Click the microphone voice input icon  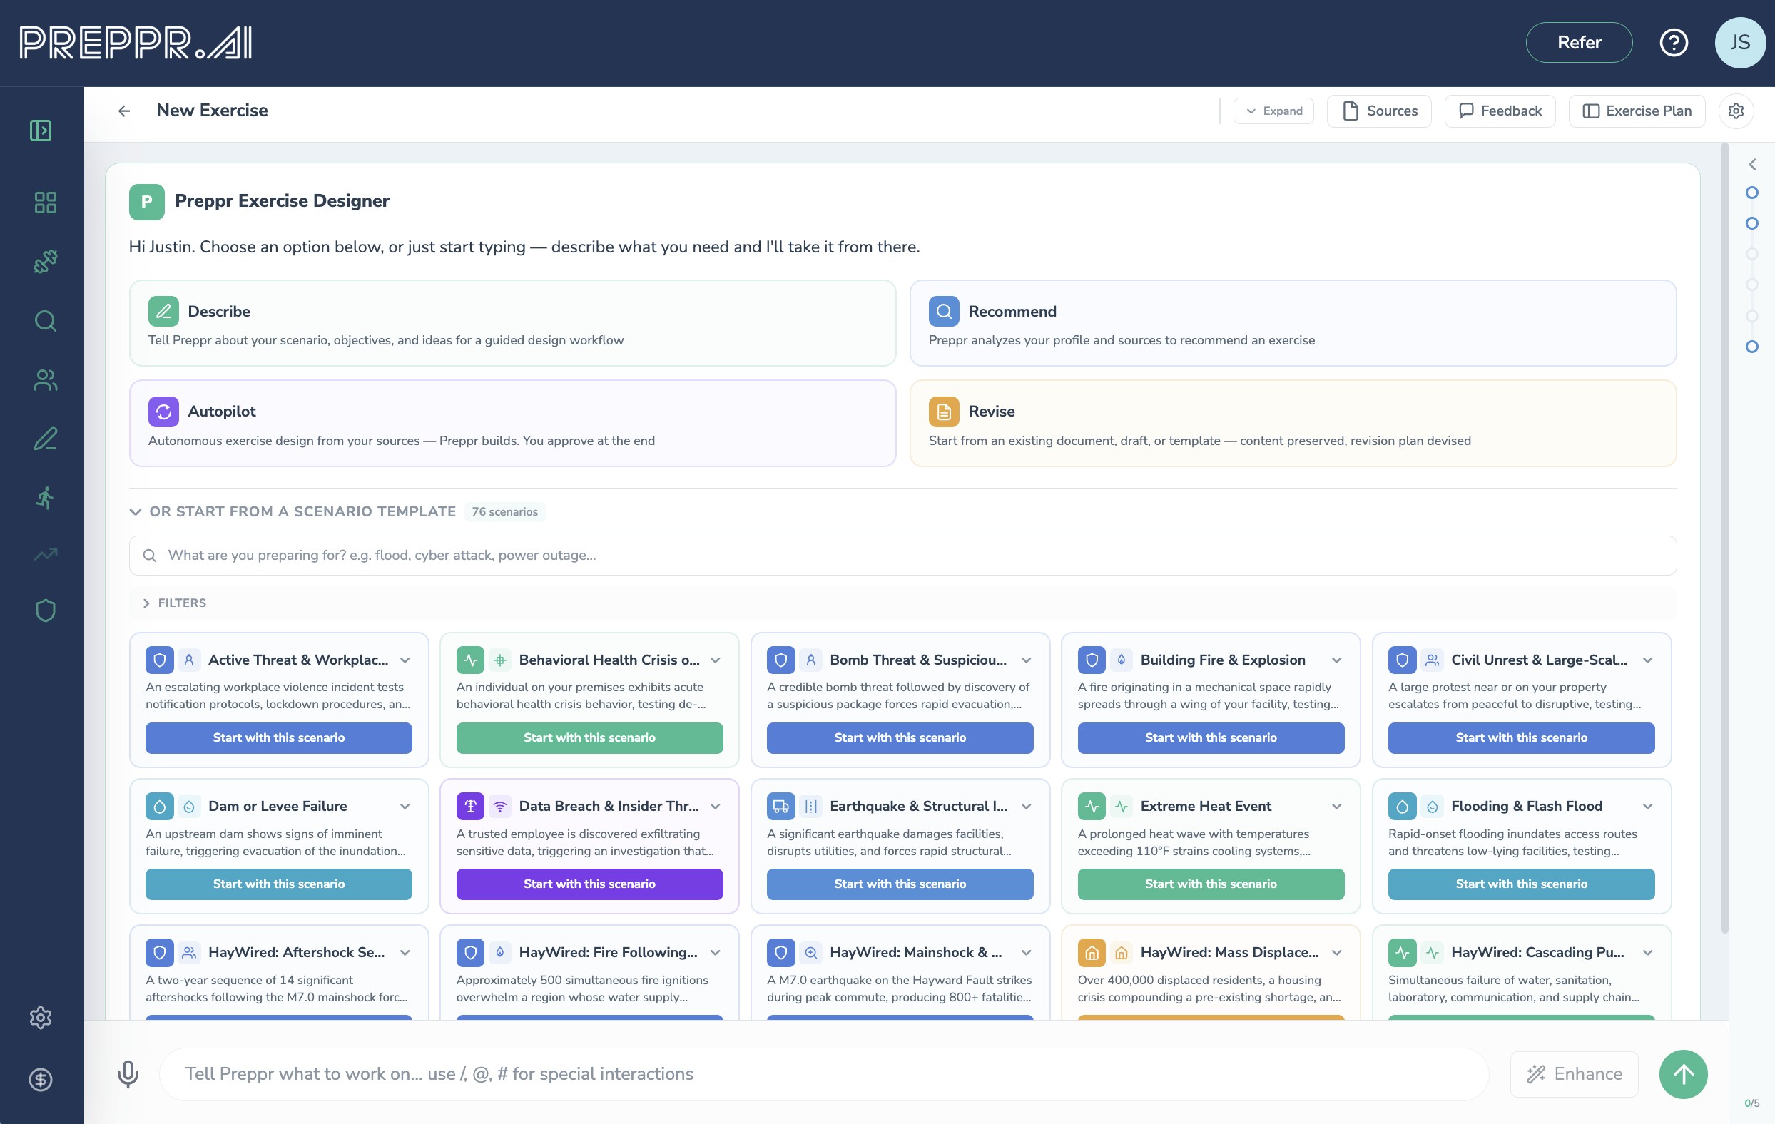tap(128, 1074)
